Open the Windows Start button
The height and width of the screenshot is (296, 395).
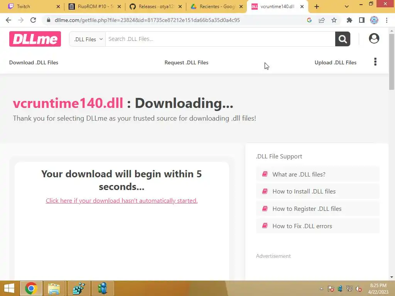pyautogui.click(x=9, y=288)
